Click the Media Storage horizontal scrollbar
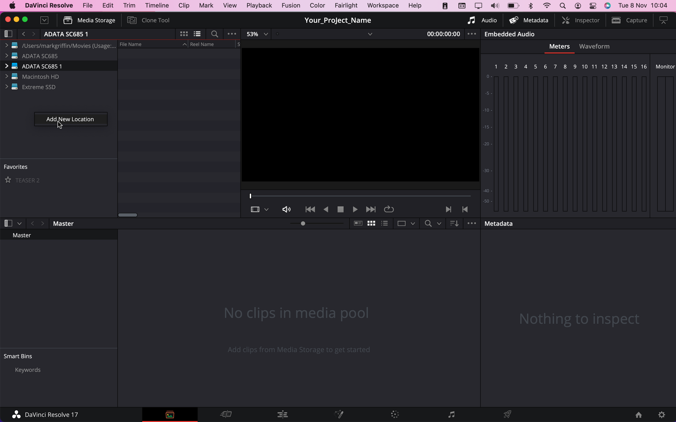The image size is (676, 422). (128, 215)
